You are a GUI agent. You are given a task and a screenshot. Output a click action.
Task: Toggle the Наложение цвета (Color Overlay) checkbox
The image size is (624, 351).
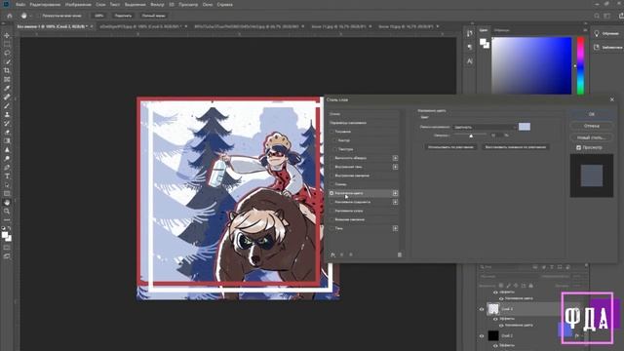(331, 193)
